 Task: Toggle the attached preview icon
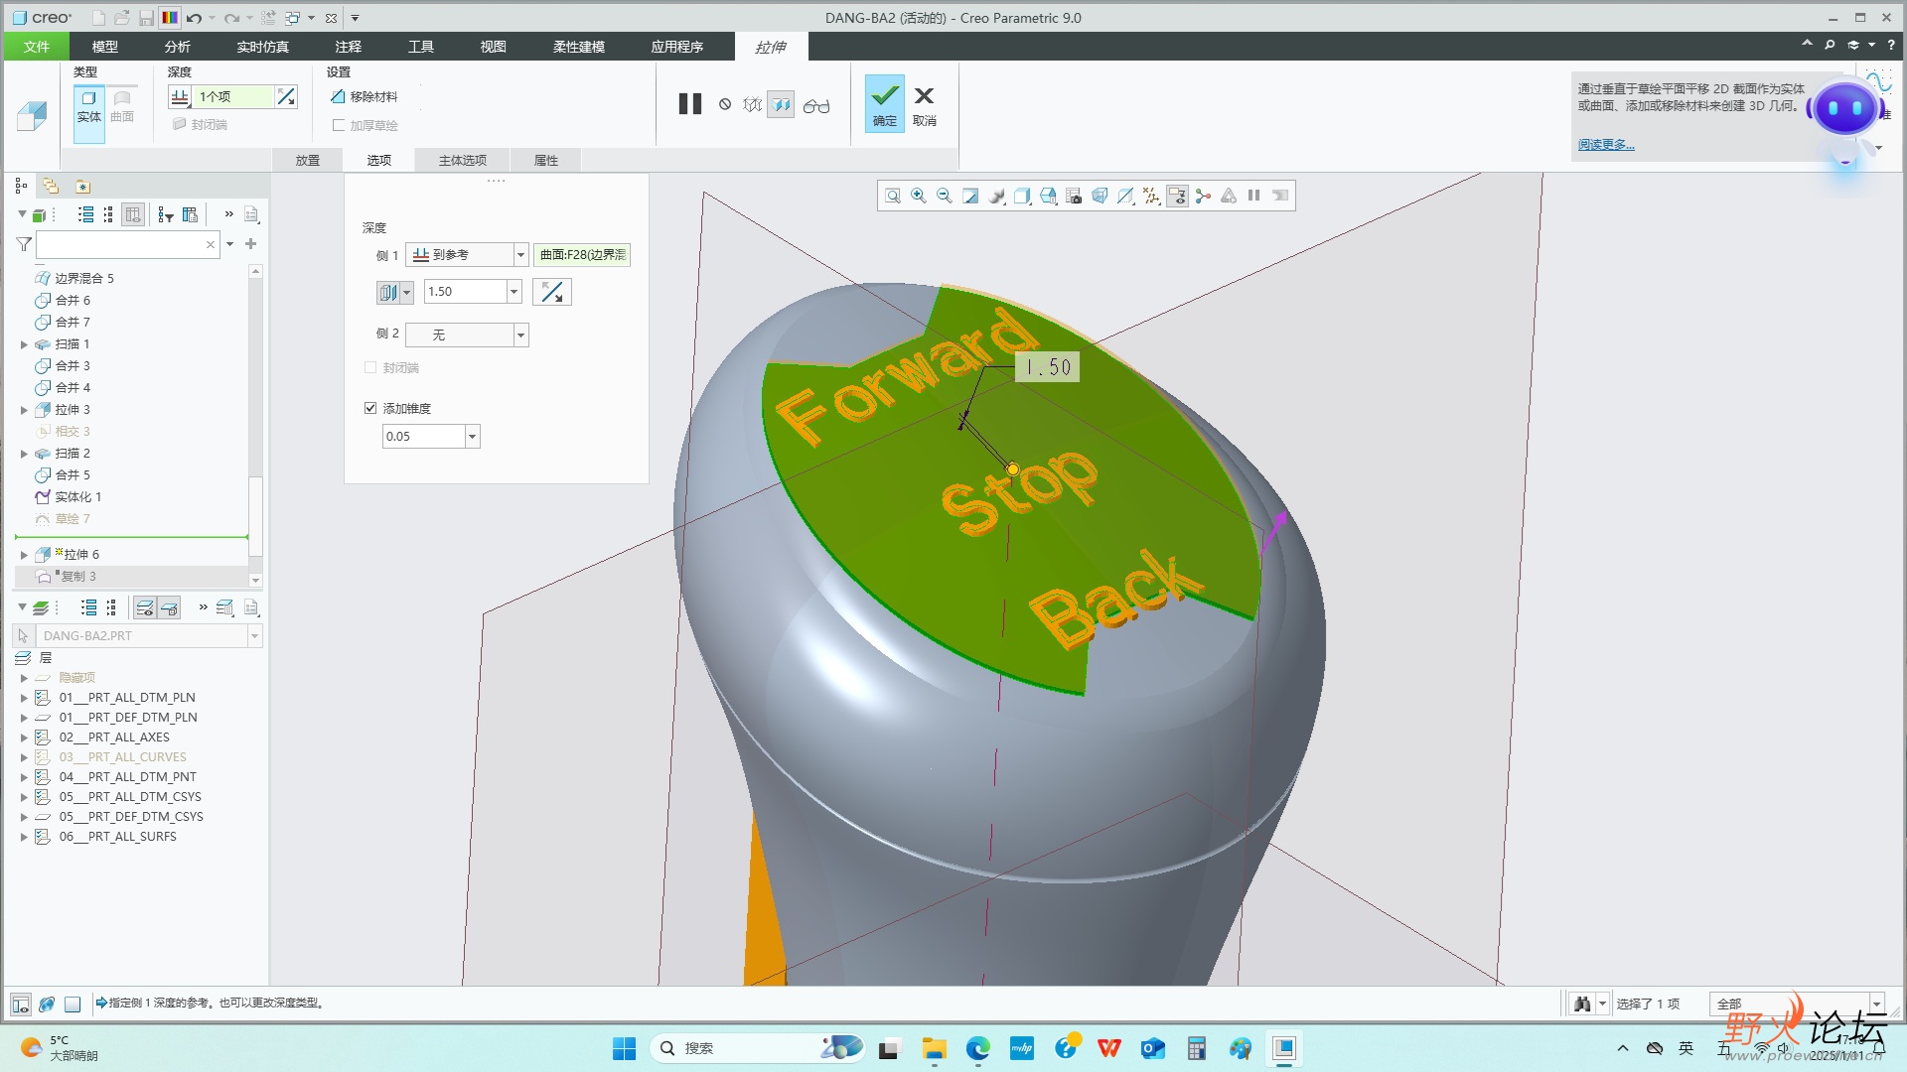pos(781,104)
